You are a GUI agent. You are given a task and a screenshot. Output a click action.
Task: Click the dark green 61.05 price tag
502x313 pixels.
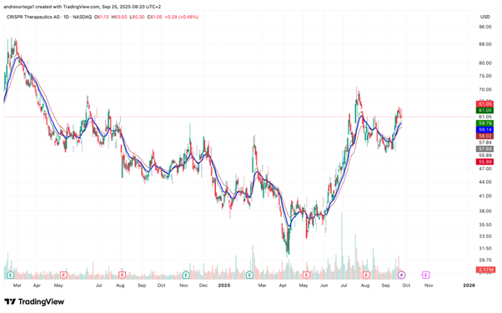pos(484,110)
